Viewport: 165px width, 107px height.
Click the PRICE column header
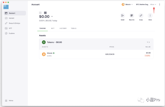[x=112, y=47]
